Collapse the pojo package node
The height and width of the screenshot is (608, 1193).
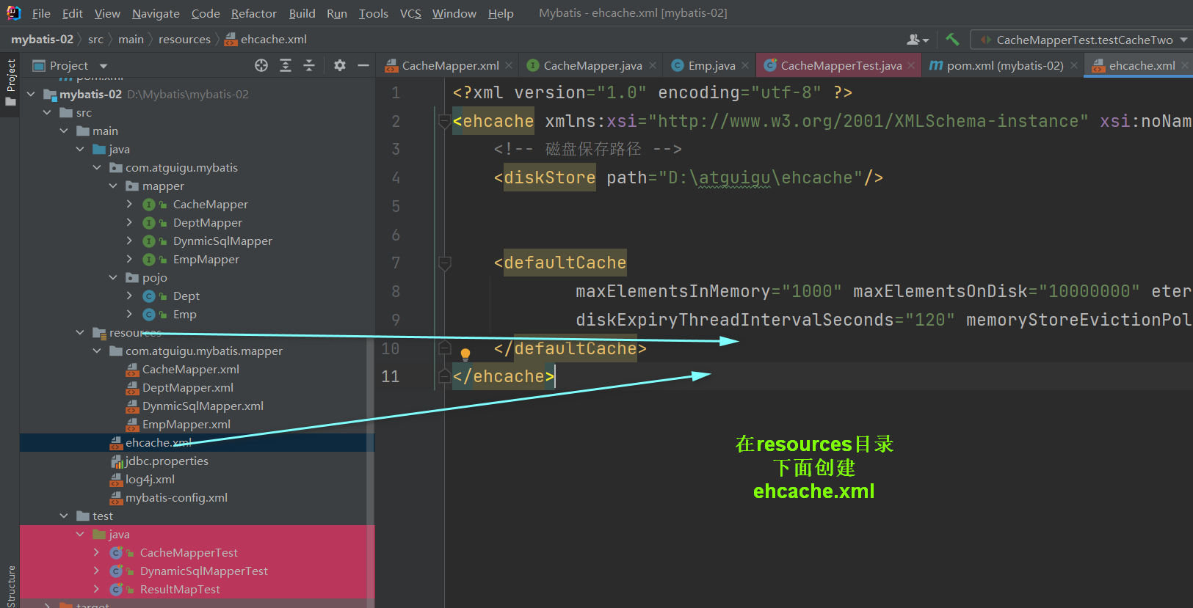click(113, 277)
